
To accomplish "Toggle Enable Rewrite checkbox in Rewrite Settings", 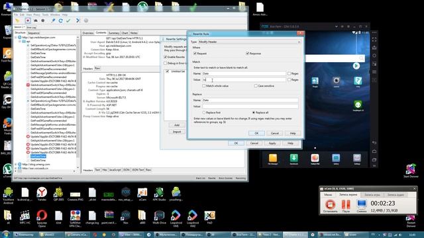I will (165, 57).
